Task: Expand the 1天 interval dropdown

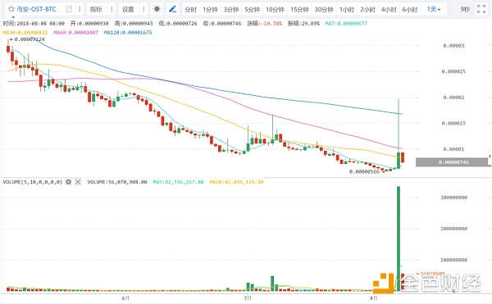Action: pos(434,9)
